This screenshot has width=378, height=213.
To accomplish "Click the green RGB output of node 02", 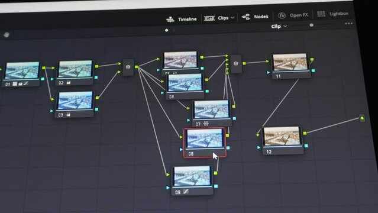I will pos(96,66).
